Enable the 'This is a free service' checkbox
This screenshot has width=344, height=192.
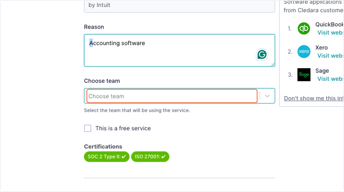[x=88, y=128]
